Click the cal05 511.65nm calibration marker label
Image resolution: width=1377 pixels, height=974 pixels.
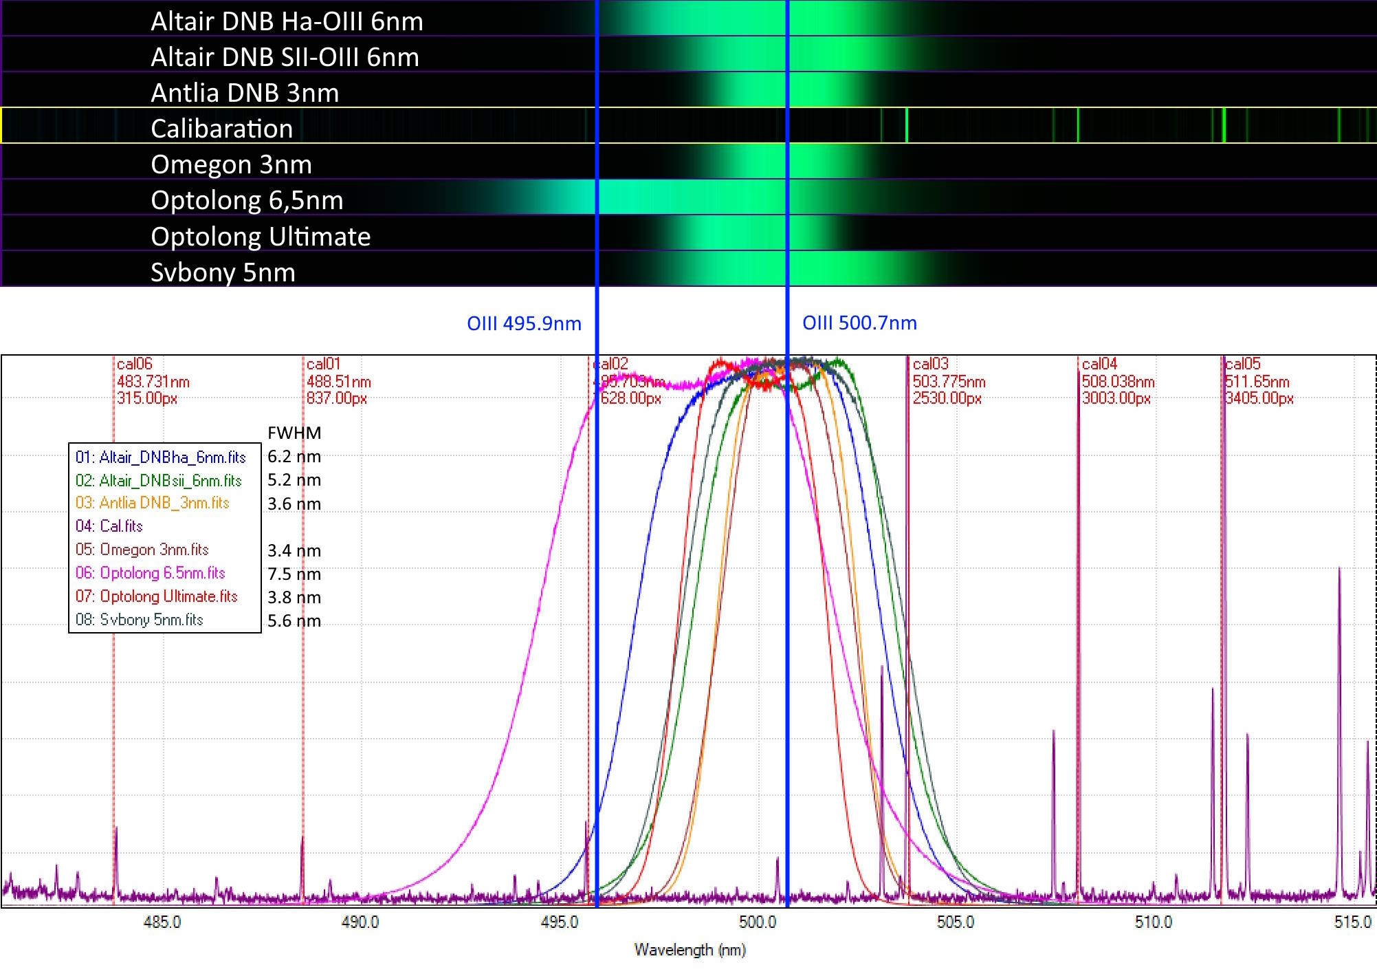[x=1257, y=381]
